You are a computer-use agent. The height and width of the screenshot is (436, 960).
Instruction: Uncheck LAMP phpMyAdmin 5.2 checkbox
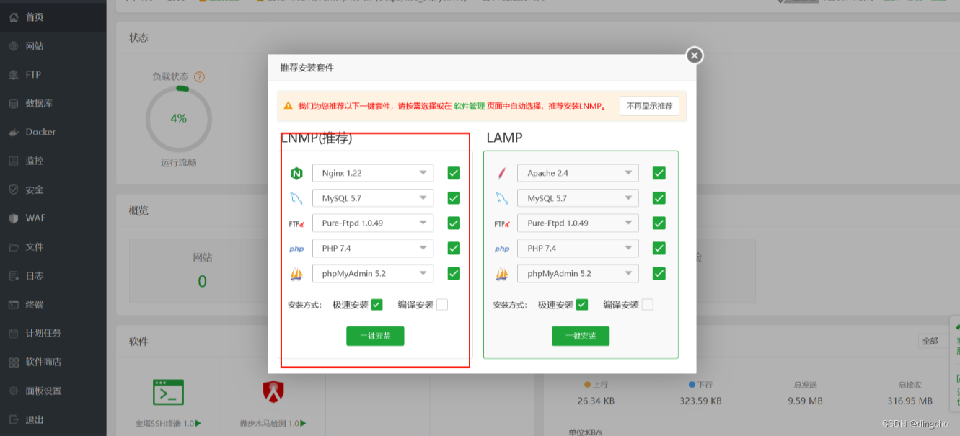pyautogui.click(x=659, y=274)
